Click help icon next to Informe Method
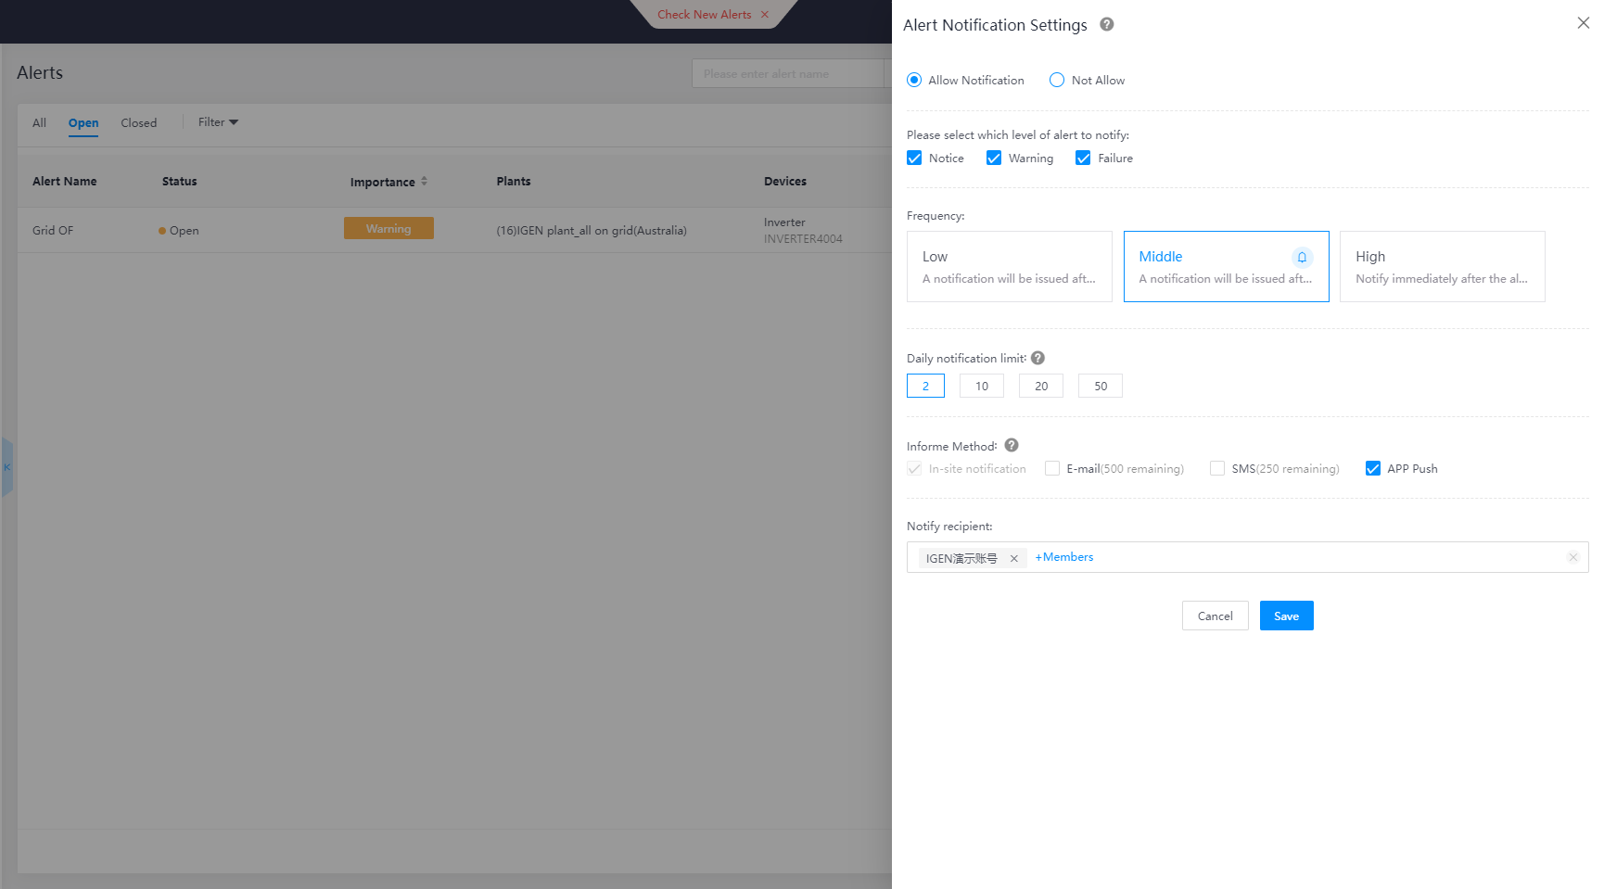This screenshot has height=889, width=1604. (x=1012, y=446)
